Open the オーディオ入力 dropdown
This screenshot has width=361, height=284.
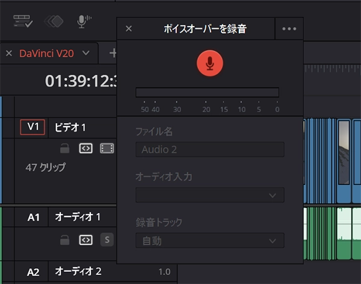click(209, 195)
